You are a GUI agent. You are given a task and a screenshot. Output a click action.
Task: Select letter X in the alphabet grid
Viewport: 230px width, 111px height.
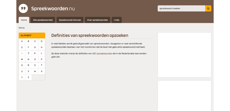pyautogui.click(x=42, y=71)
